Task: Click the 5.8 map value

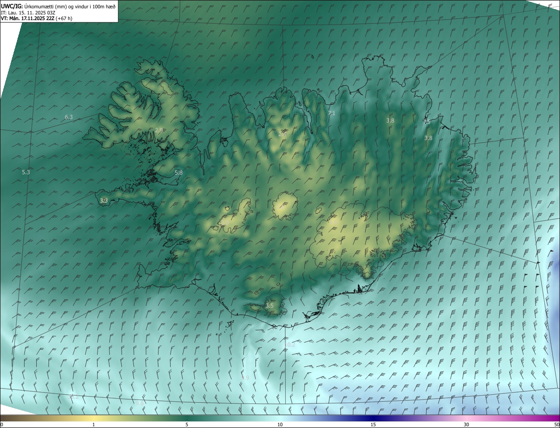Action: coord(178,172)
